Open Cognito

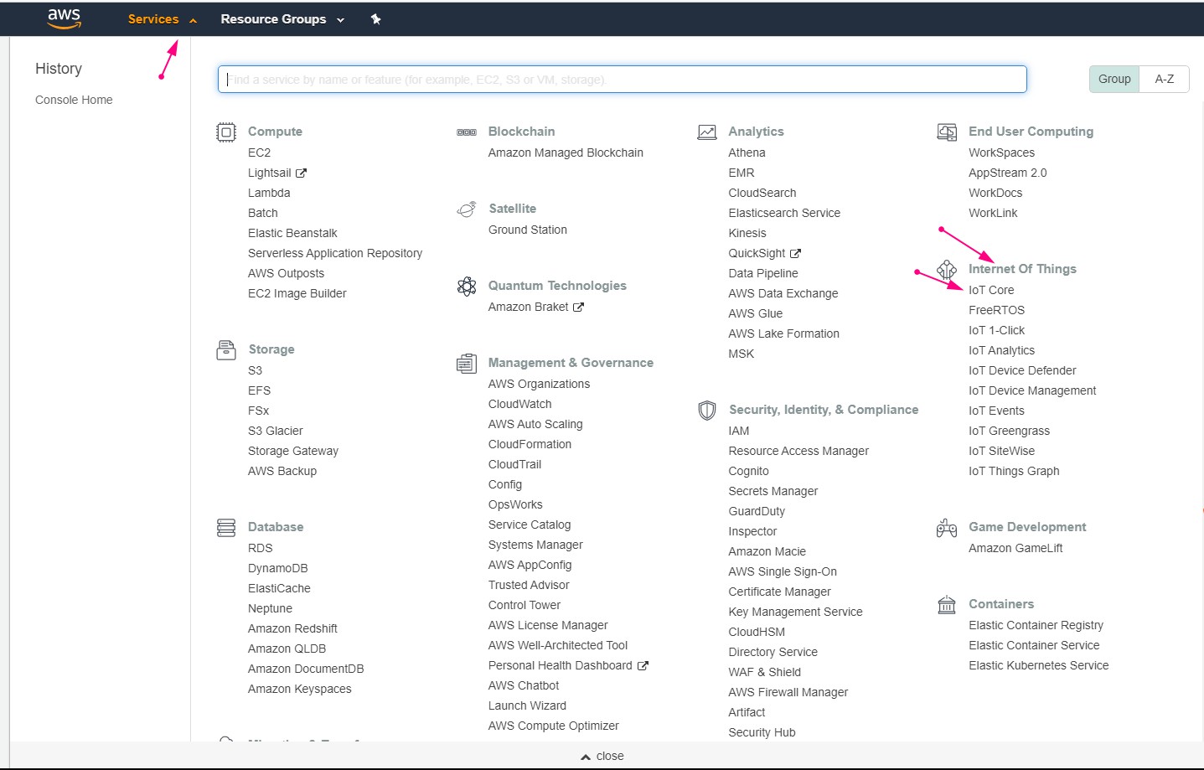click(x=748, y=471)
